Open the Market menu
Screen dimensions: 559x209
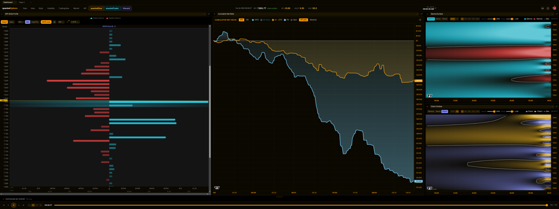point(76,8)
